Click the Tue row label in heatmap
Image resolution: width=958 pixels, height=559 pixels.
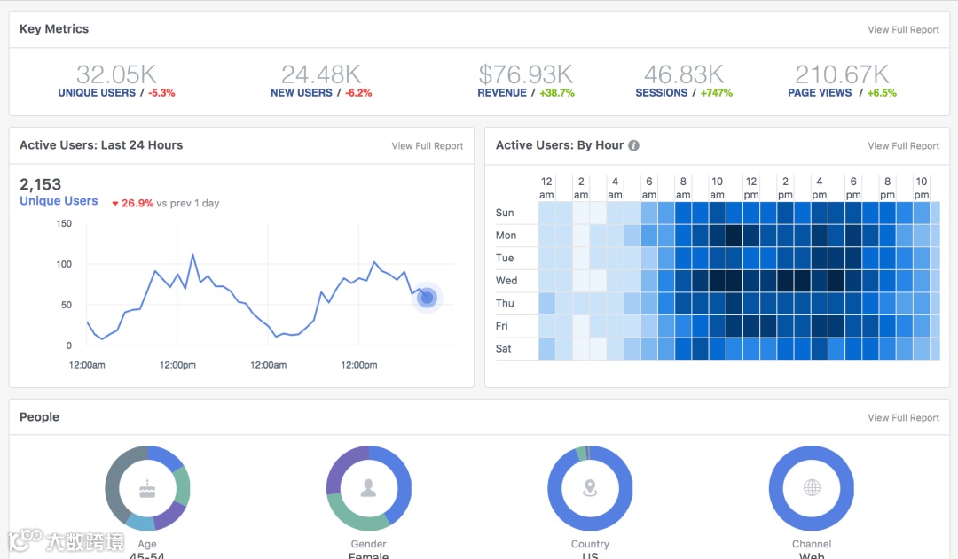point(505,258)
